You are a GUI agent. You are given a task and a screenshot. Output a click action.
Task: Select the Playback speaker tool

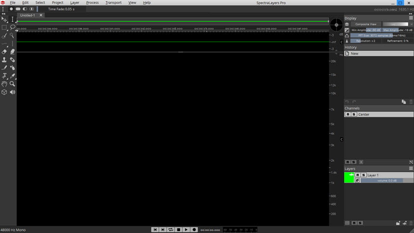[13, 92]
